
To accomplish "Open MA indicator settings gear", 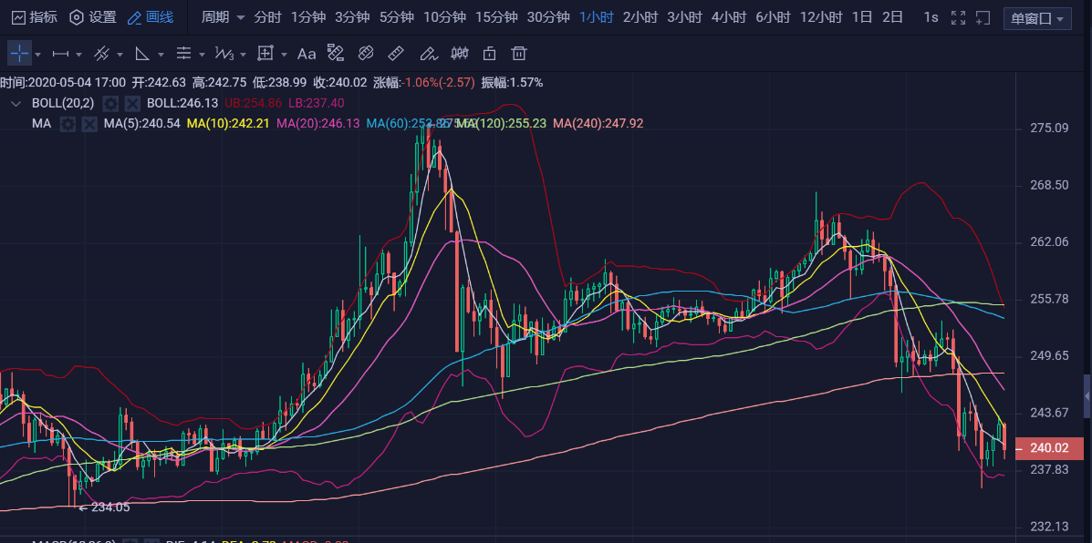I will pyautogui.click(x=68, y=124).
